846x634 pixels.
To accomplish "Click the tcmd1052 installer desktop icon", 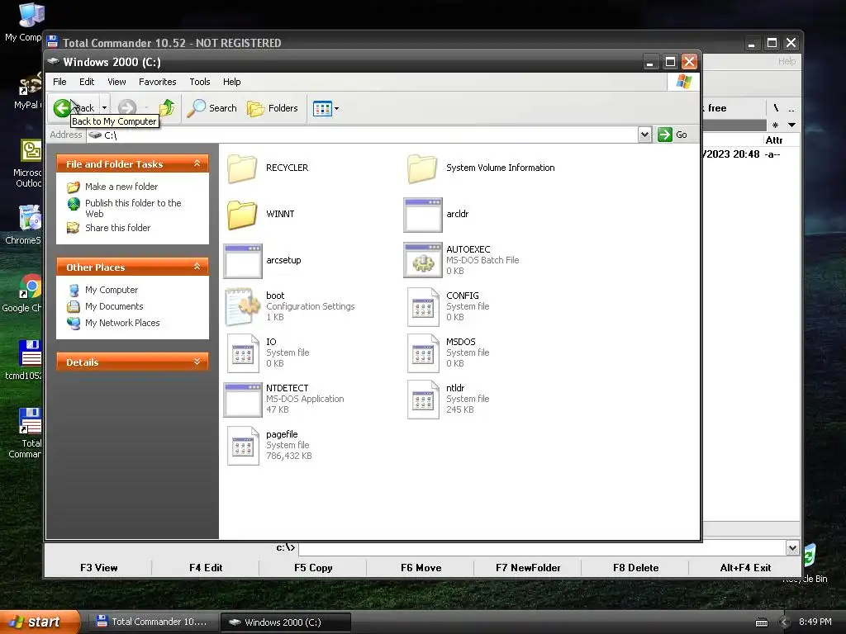I will (31, 353).
